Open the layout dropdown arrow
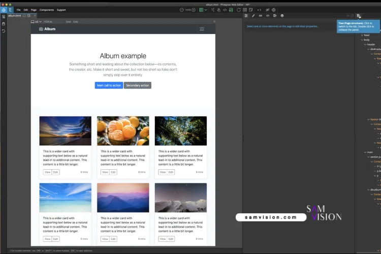The image size is (381, 254). pyautogui.click(x=206, y=10)
